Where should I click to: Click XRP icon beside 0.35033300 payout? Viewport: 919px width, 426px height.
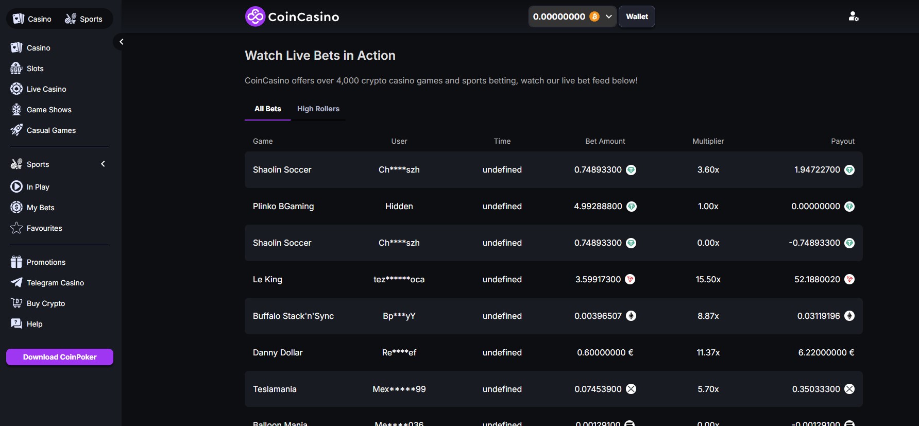coord(849,389)
